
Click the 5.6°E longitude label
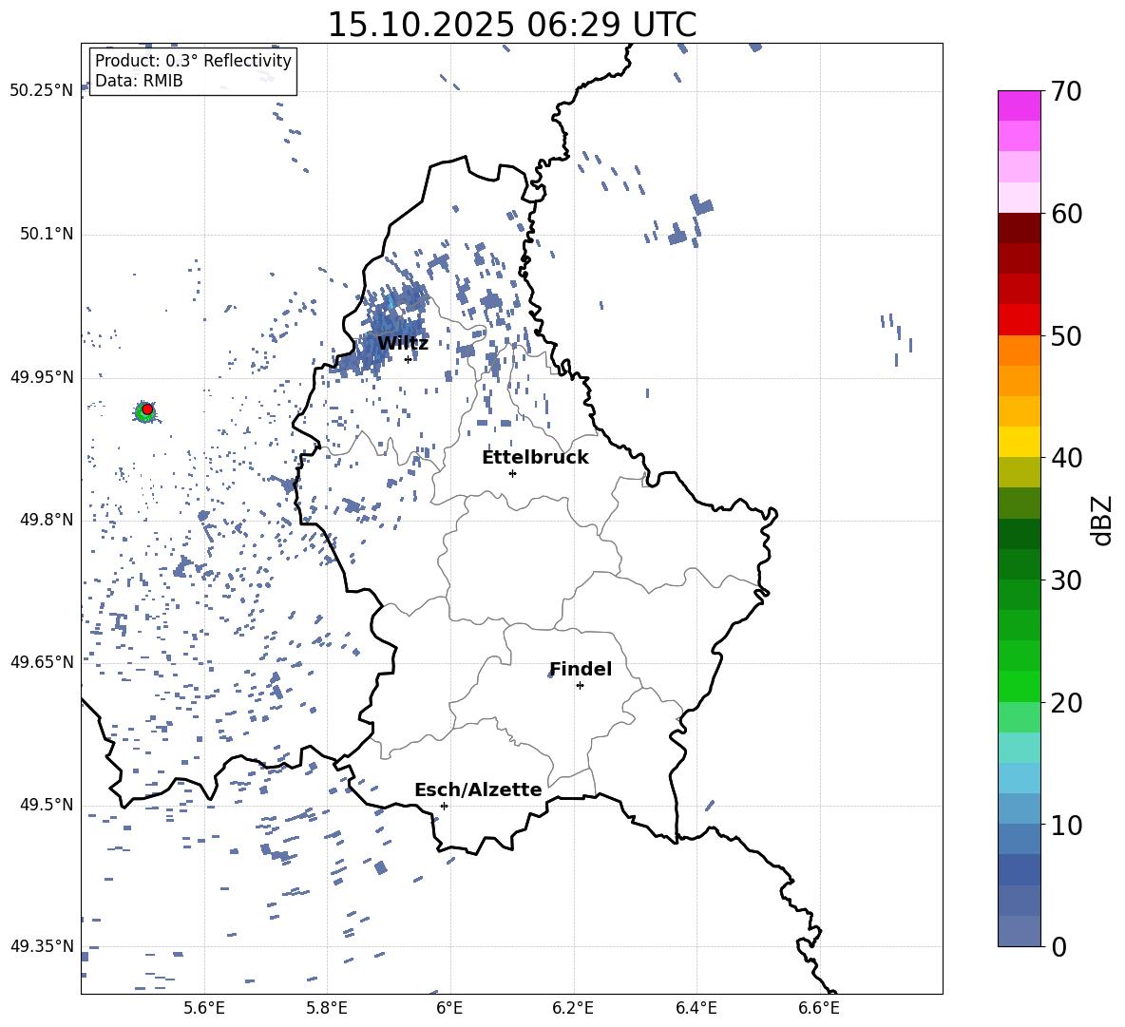pos(204,1008)
